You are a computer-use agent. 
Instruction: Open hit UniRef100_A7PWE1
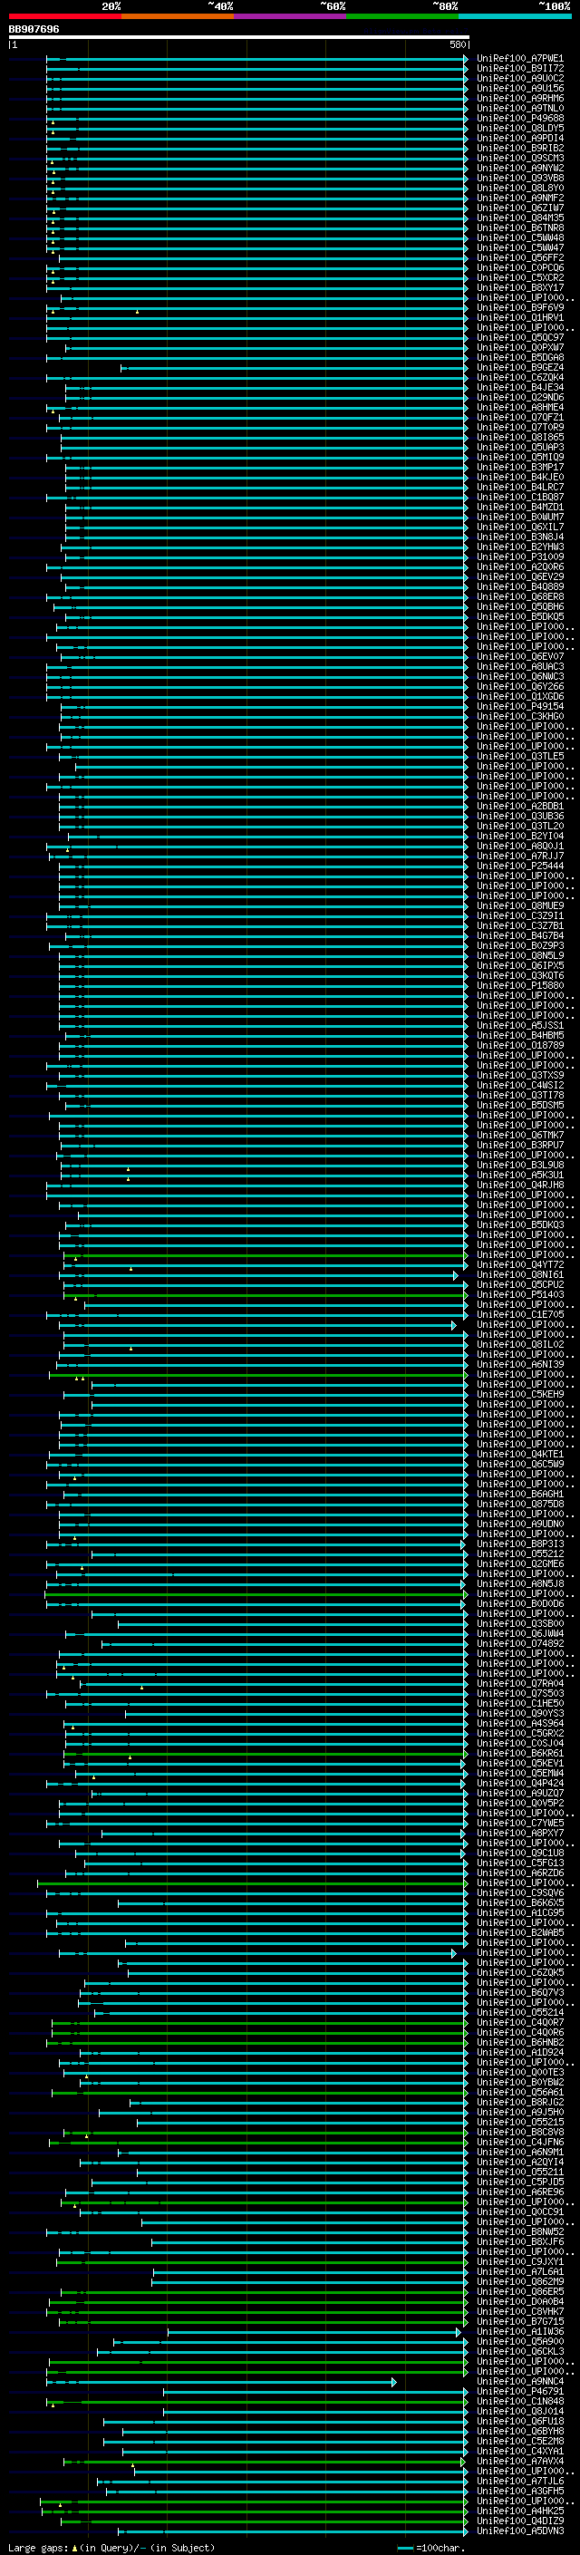click(519, 59)
